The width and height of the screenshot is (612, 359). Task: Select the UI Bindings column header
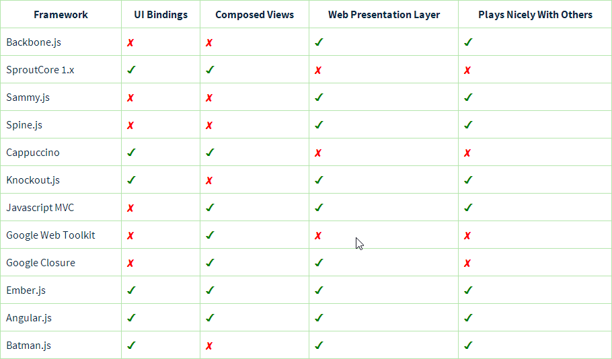pos(161,15)
